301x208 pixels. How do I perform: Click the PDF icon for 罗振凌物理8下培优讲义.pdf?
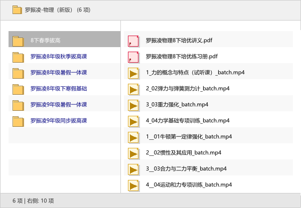point(133,41)
